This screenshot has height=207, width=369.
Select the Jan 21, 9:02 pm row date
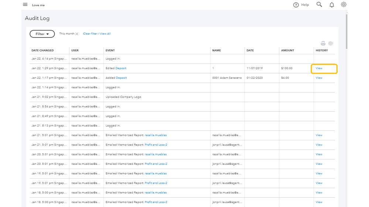[49, 97]
